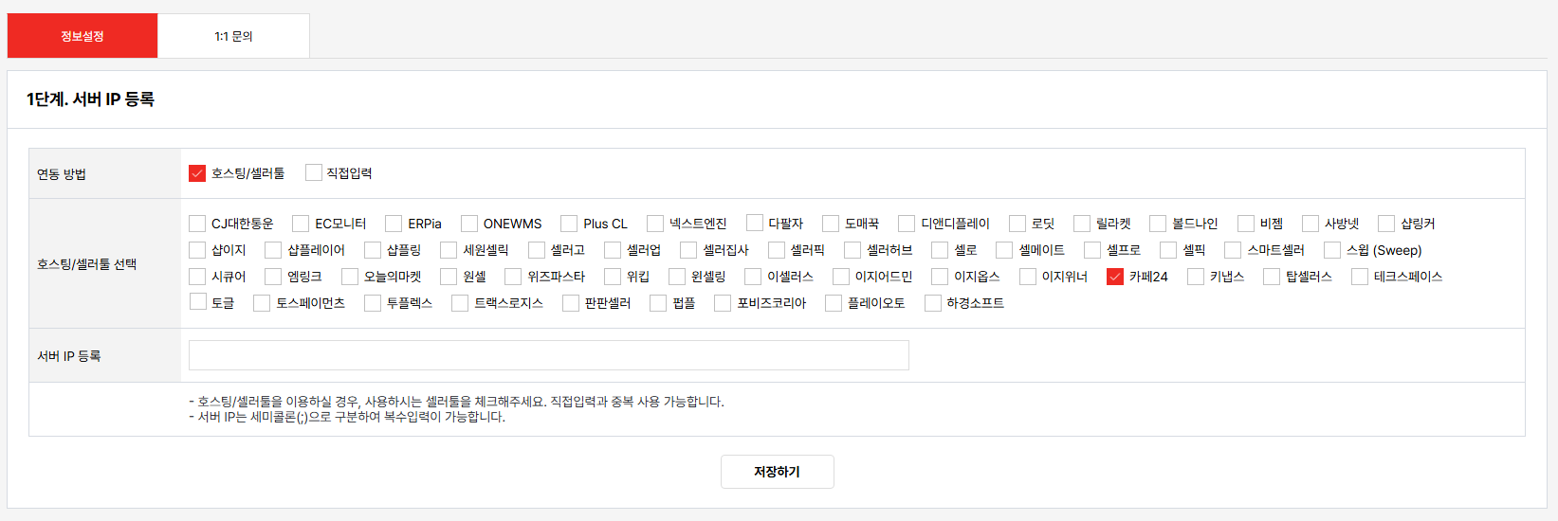Check the 토글 option

[x=198, y=302]
